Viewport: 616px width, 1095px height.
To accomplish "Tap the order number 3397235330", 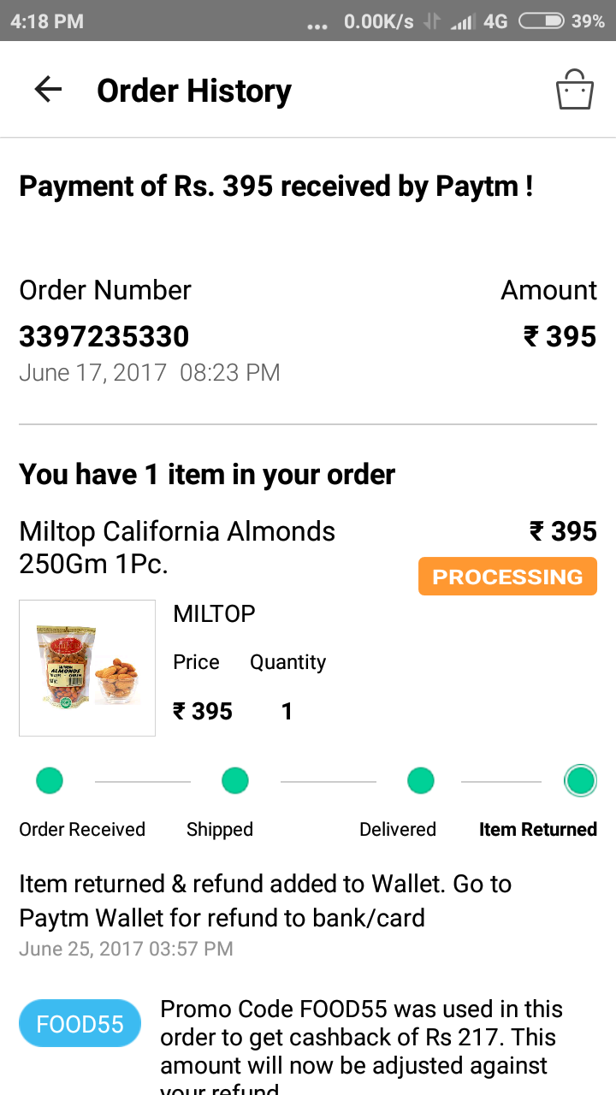I will click(104, 337).
